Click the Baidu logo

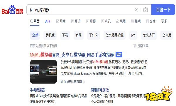(x=12, y=10)
